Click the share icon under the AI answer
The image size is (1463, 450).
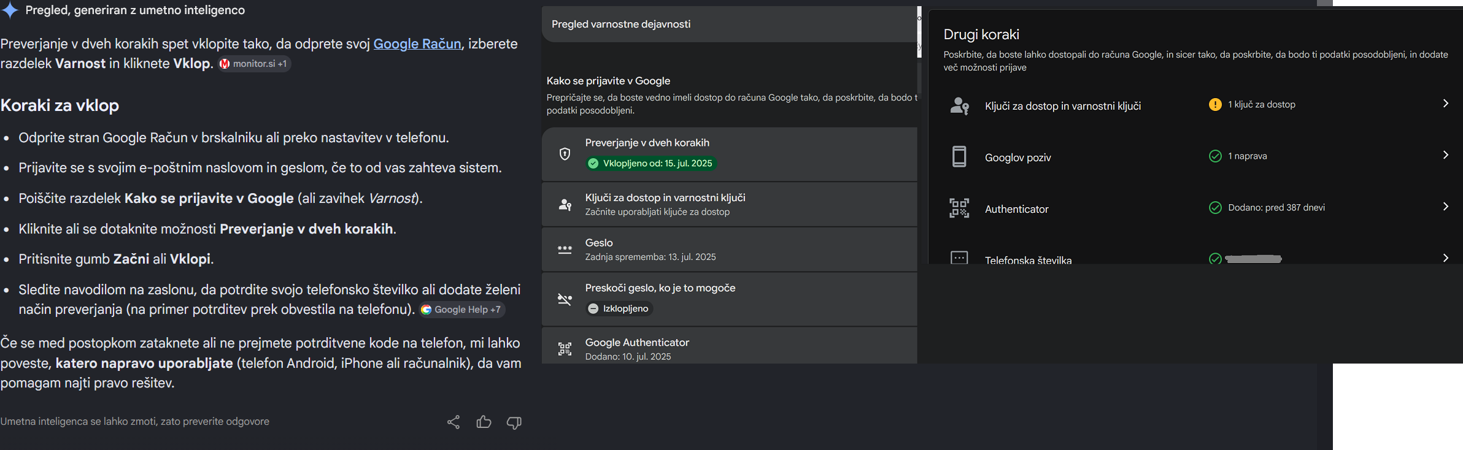[454, 422]
